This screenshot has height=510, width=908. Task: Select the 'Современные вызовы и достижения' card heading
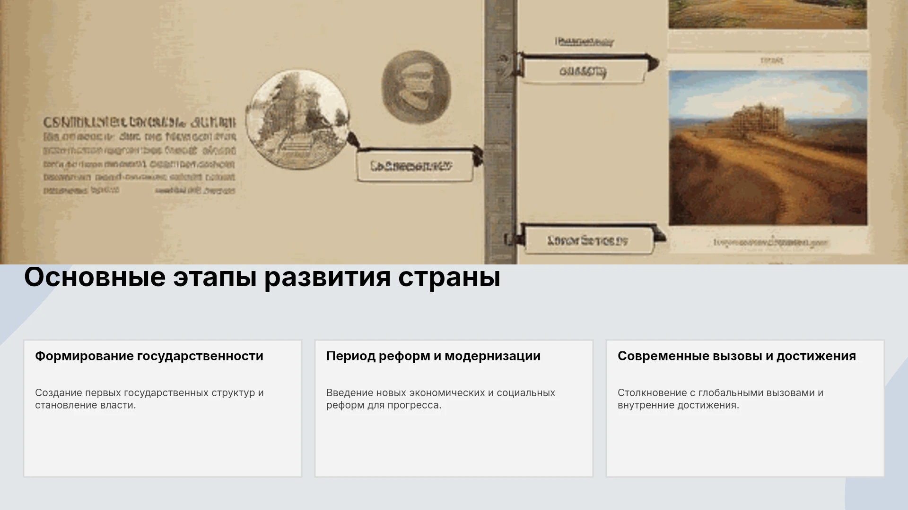(737, 356)
